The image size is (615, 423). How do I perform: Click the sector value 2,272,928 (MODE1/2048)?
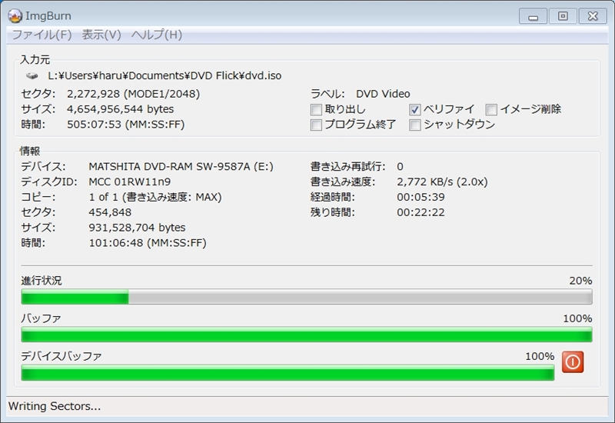133,94
